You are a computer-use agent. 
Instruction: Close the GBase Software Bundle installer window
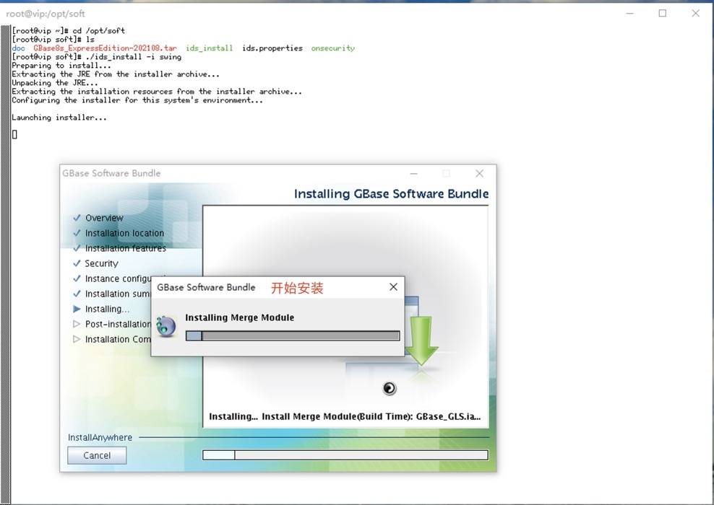(x=479, y=173)
